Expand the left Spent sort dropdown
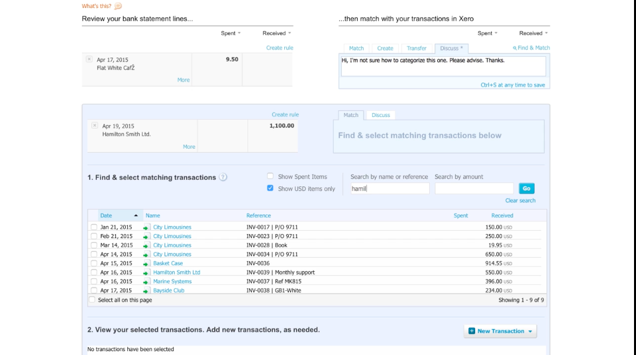The width and height of the screenshot is (636, 355). pos(231,33)
